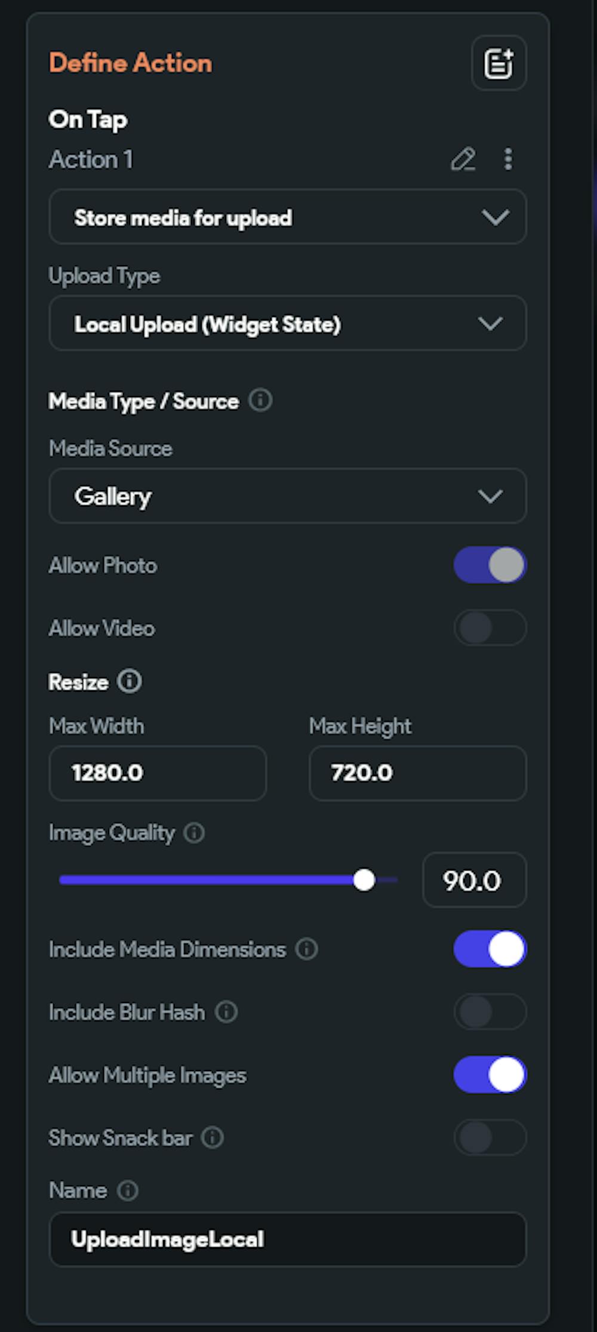Click the UploadImageLocal name field

(x=288, y=1239)
